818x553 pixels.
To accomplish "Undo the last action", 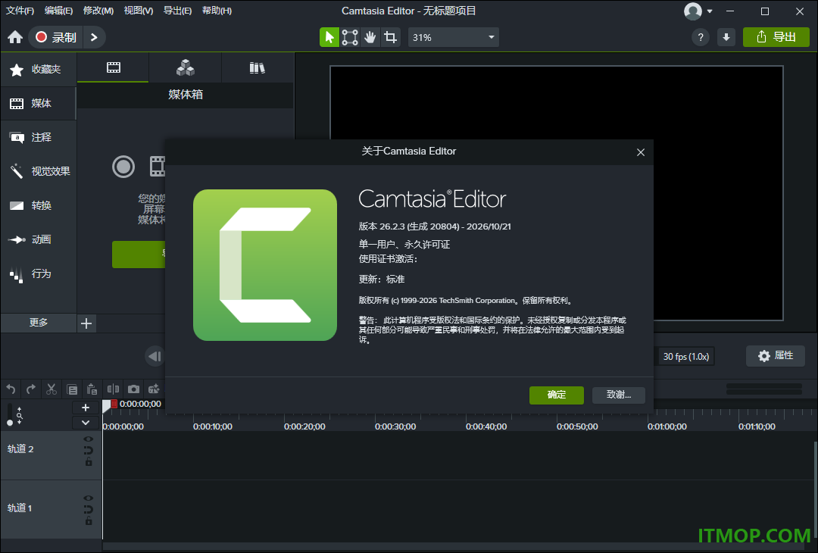I will [x=11, y=389].
